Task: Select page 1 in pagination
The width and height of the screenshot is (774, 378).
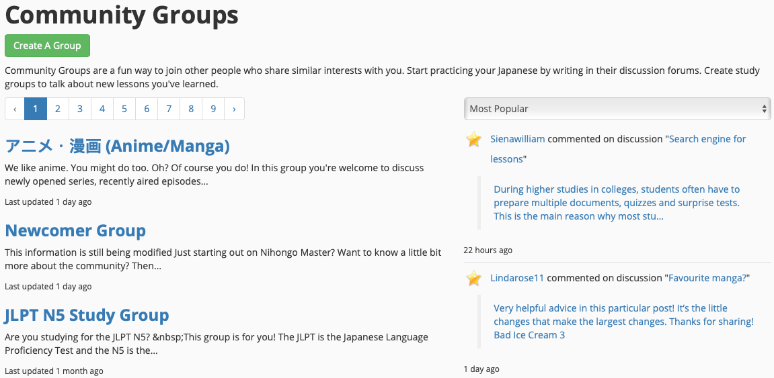Action: pyautogui.click(x=36, y=109)
